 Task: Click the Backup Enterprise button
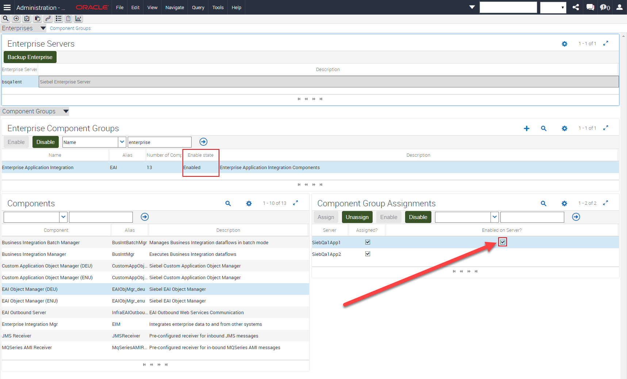[x=30, y=57]
